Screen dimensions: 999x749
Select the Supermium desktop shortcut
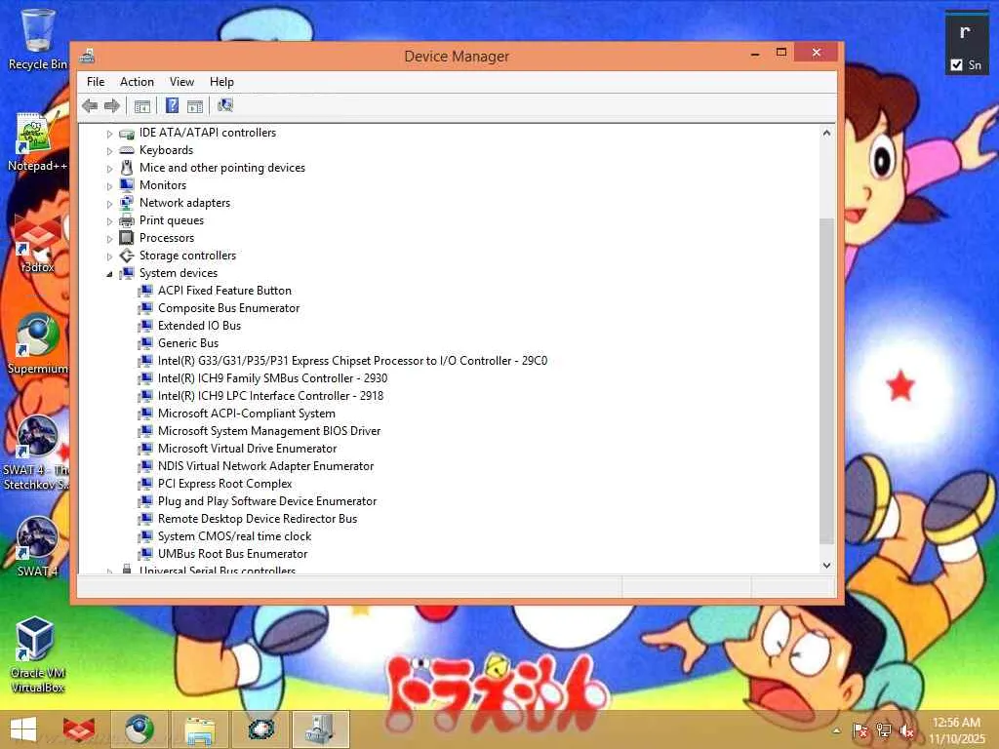37,344
